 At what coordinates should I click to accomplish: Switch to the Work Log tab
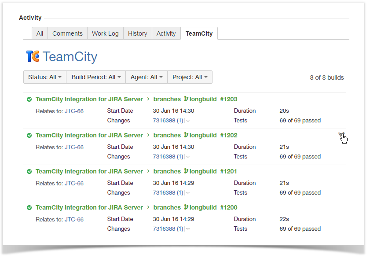(105, 33)
